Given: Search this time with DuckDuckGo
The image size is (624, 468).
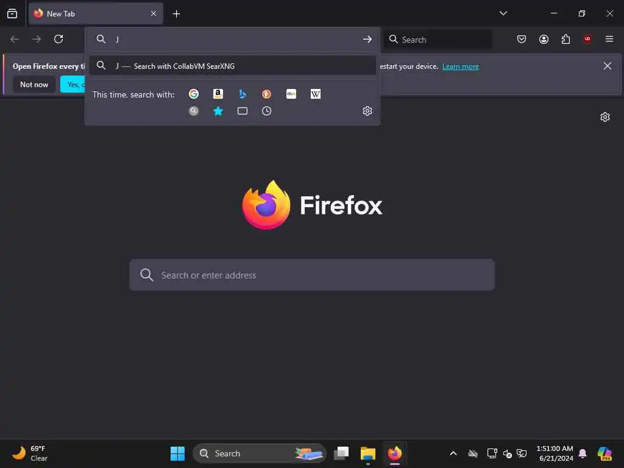Looking at the screenshot, I should tap(267, 94).
